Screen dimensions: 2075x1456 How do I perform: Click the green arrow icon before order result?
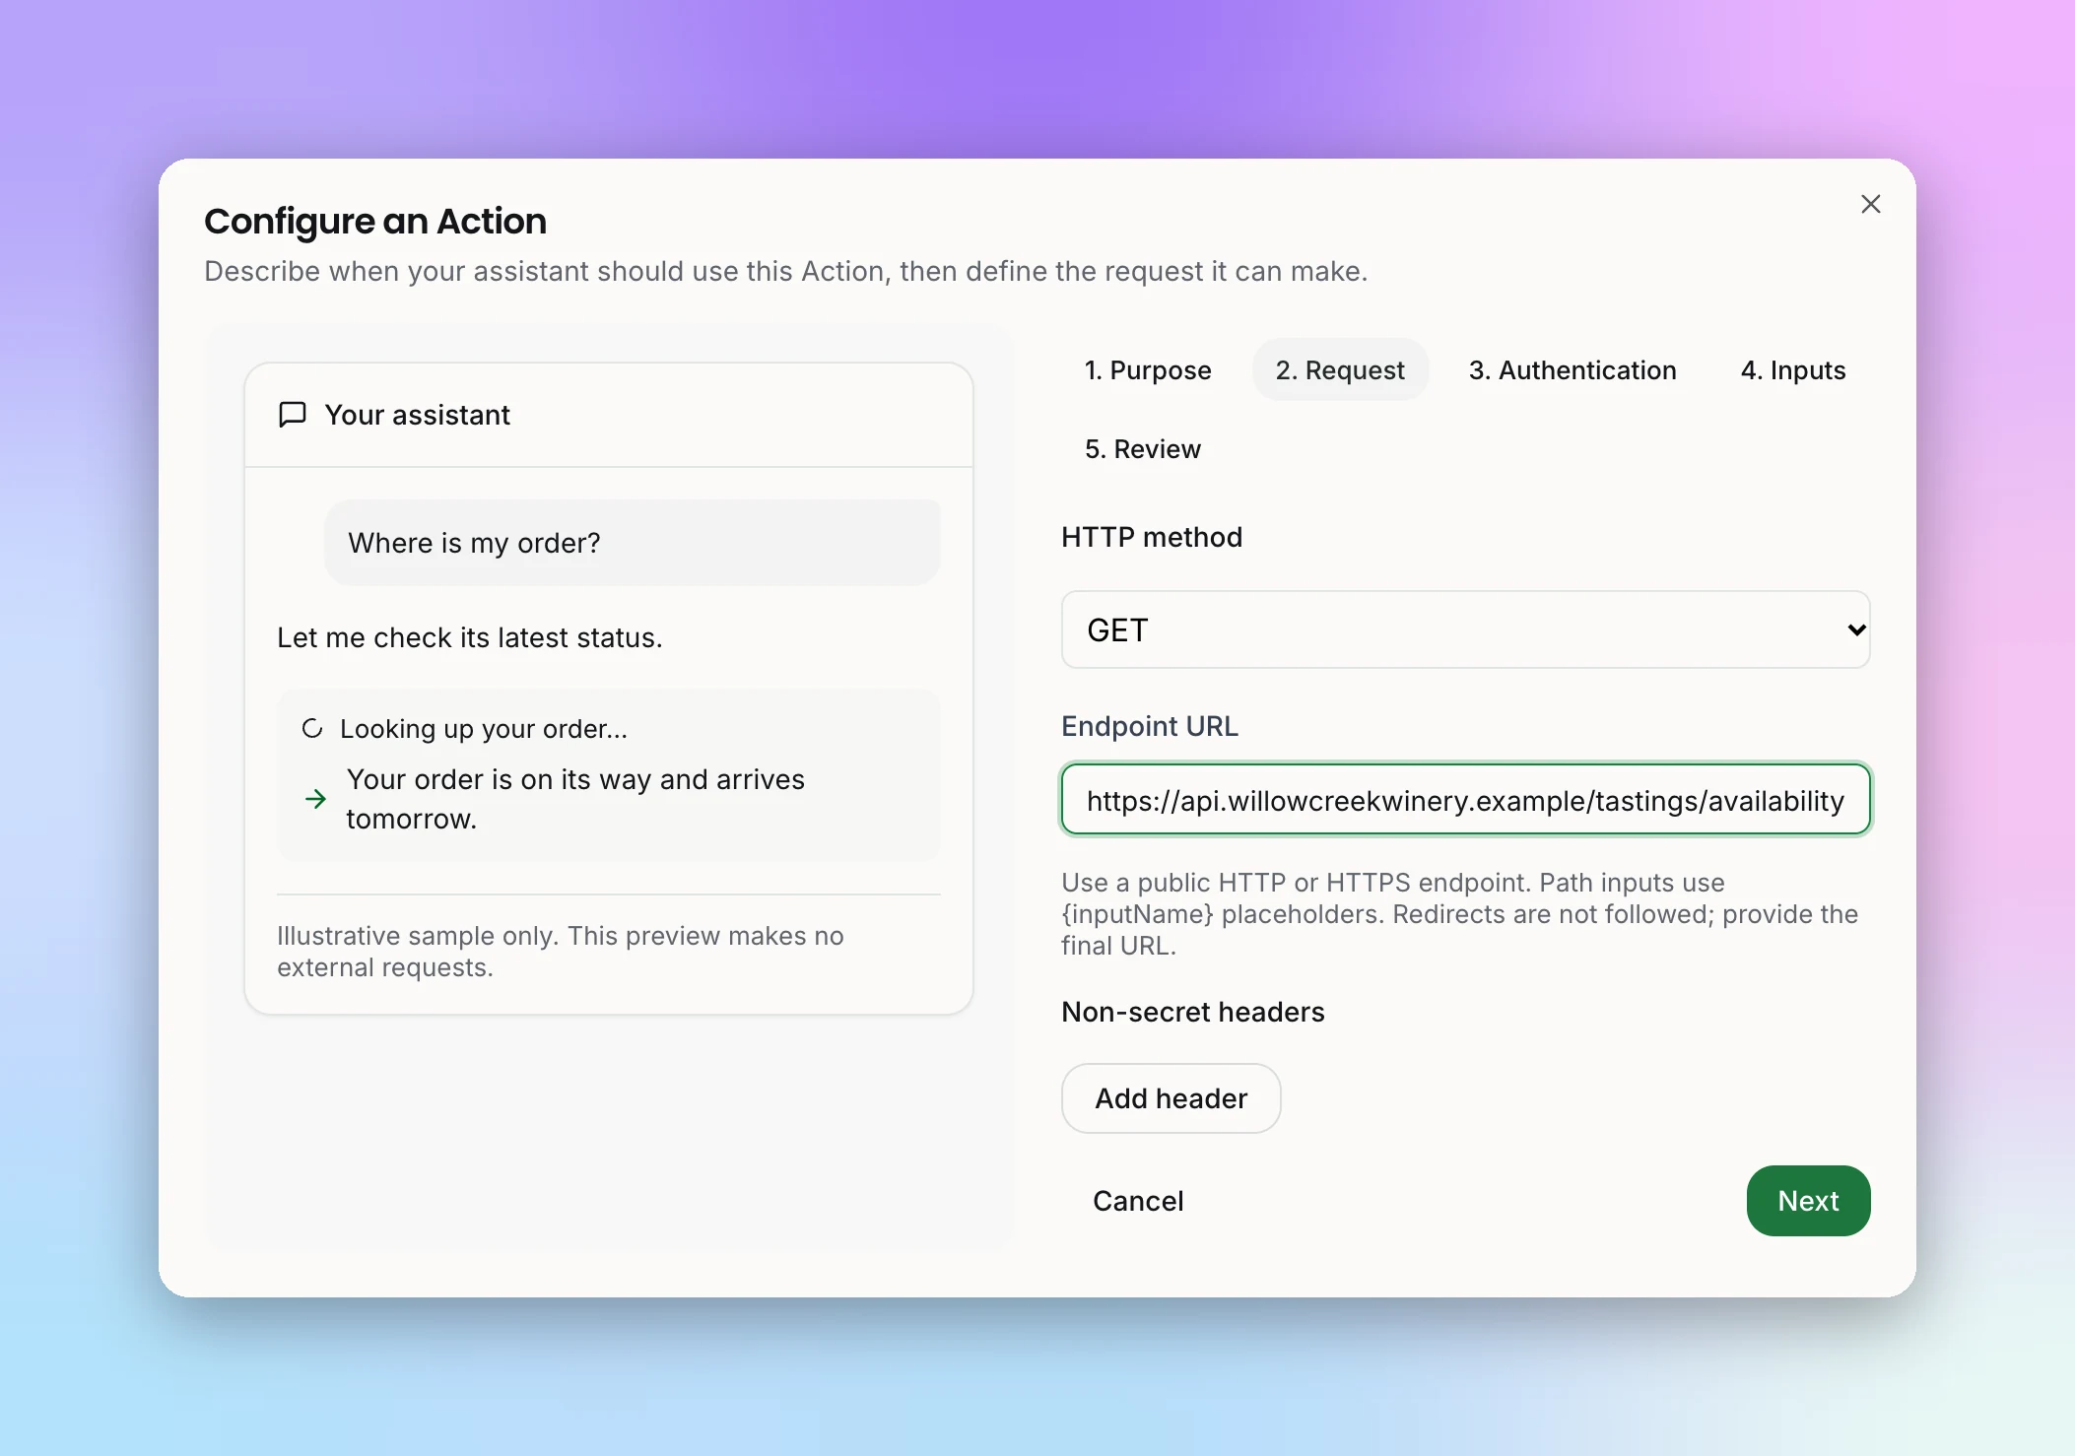tap(315, 799)
